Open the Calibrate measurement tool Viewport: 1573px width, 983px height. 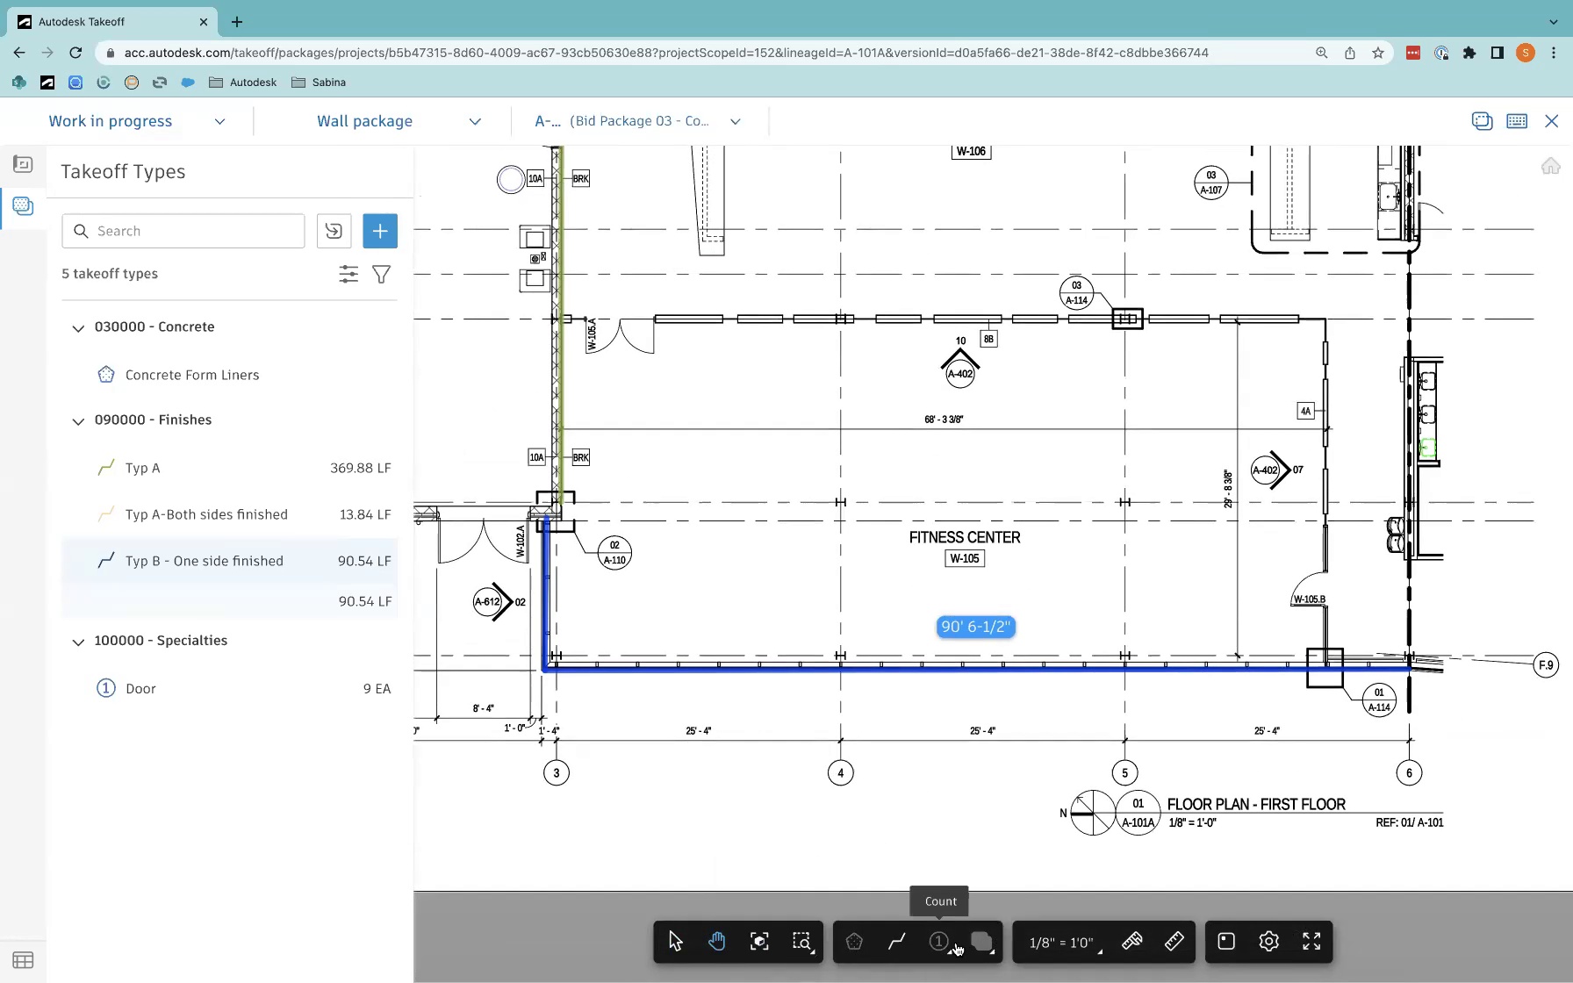(x=1131, y=941)
